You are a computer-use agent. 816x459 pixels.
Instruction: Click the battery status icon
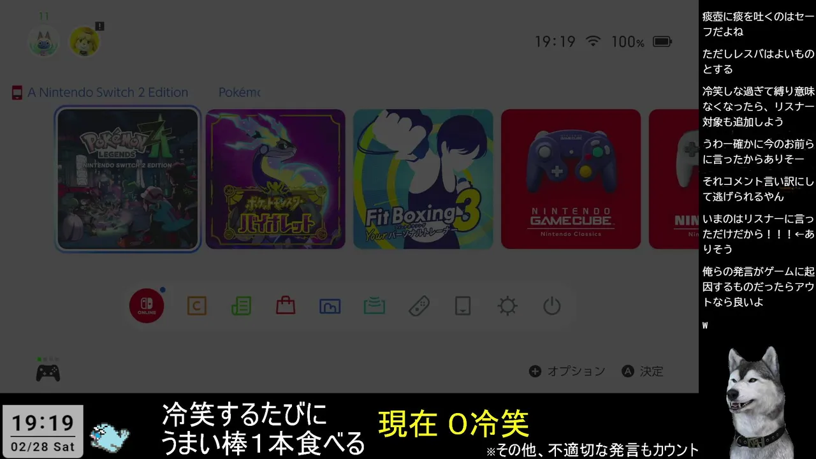(x=662, y=41)
